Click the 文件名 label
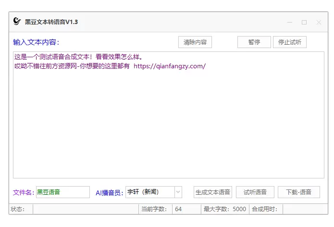Screen dimensions: 334x227 click(24, 192)
